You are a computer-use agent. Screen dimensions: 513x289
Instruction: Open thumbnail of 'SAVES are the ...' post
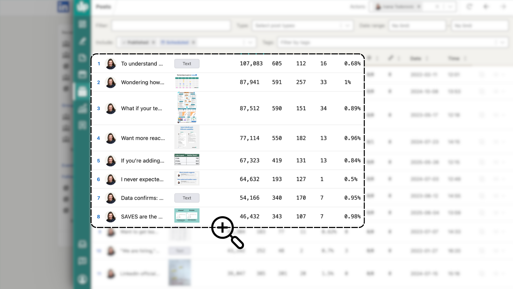click(x=187, y=215)
